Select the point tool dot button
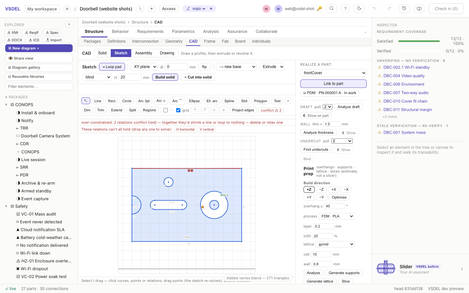The width and height of the screenshot is (469, 293). (288, 101)
